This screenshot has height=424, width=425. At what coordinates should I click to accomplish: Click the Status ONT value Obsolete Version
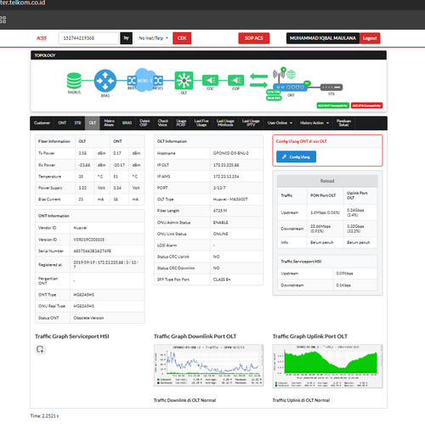(x=88, y=318)
